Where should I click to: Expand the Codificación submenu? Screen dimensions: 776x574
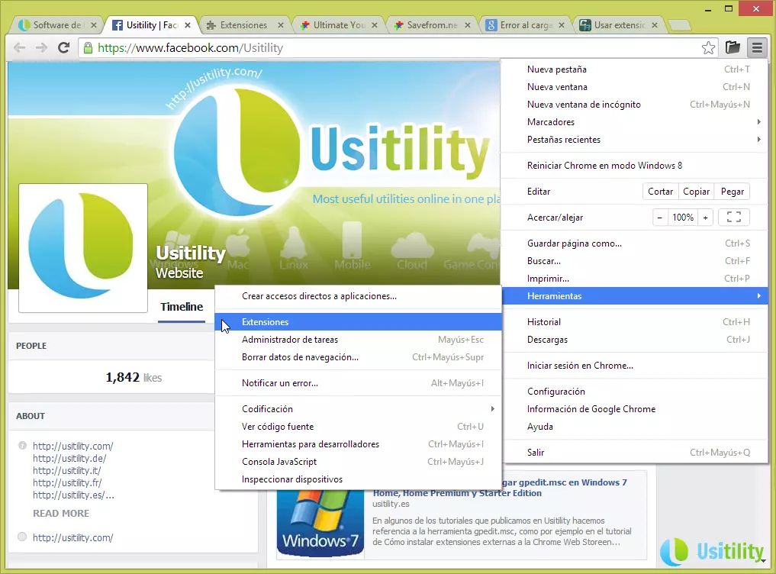[x=359, y=409]
